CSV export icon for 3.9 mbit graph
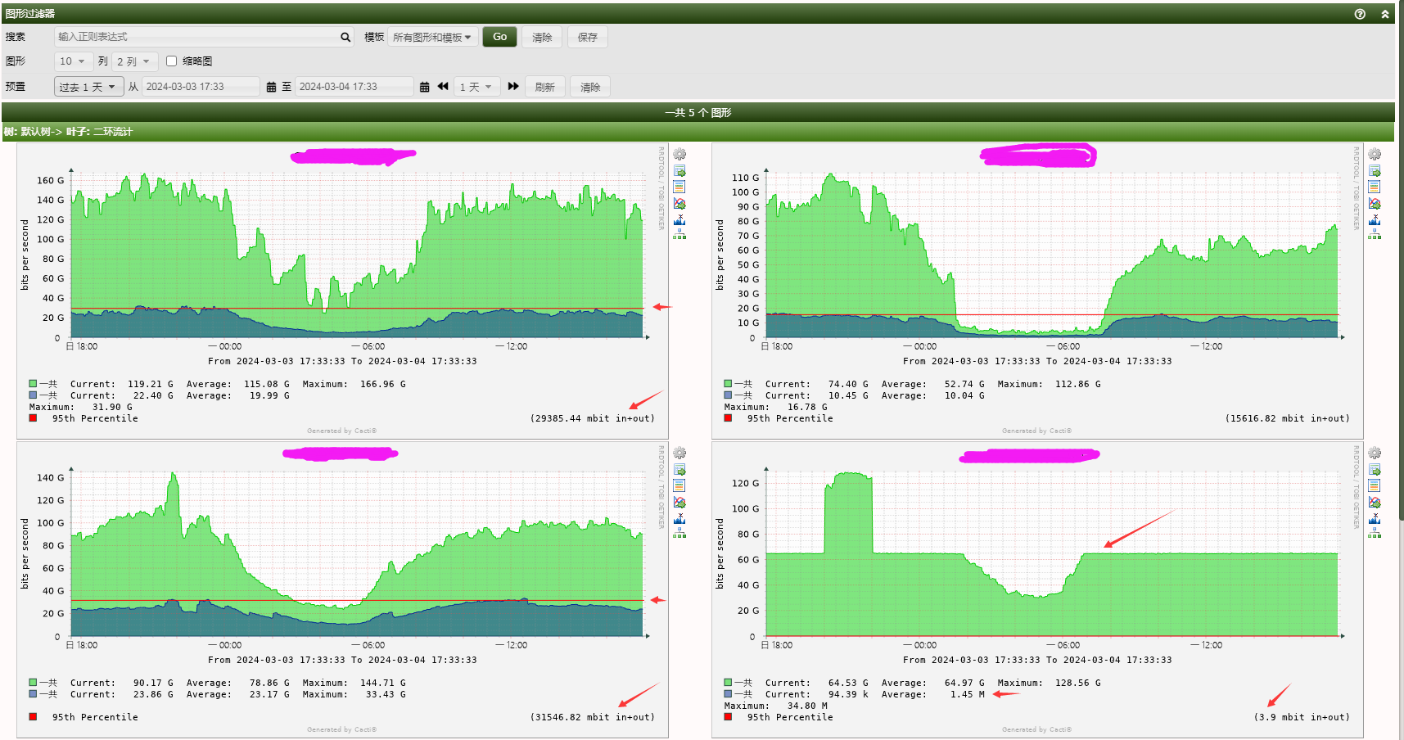The height and width of the screenshot is (740, 1404). coord(1375,469)
